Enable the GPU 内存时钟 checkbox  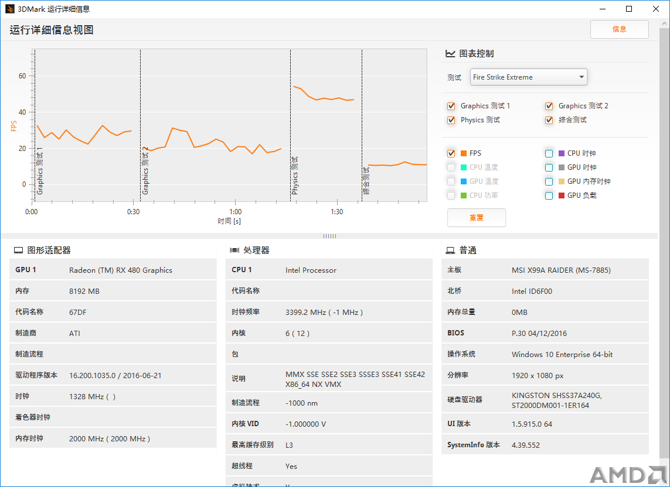pos(549,182)
